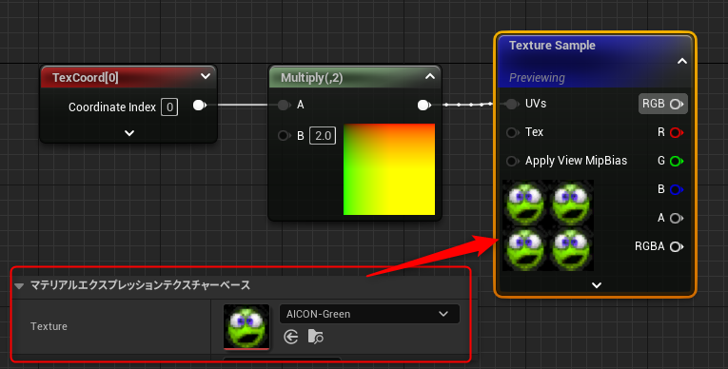The height and width of the screenshot is (369, 728).
Task: Click the Multiply node gradient preview
Action: (x=389, y=169)
